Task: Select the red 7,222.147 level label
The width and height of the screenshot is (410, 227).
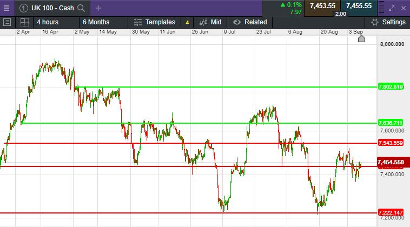Action: (391, 212)
